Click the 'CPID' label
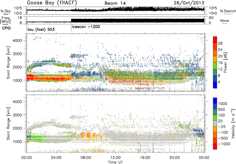The height and width of the screenshot is (164, 236). click(x=6, y=28)
